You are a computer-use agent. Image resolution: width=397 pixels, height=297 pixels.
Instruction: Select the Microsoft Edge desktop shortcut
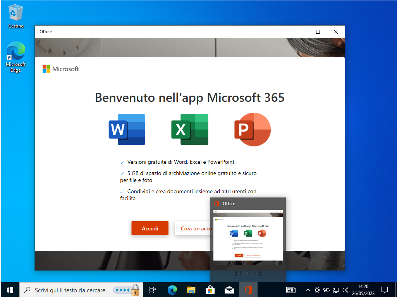pyautogui.click(x=16, y=57)
